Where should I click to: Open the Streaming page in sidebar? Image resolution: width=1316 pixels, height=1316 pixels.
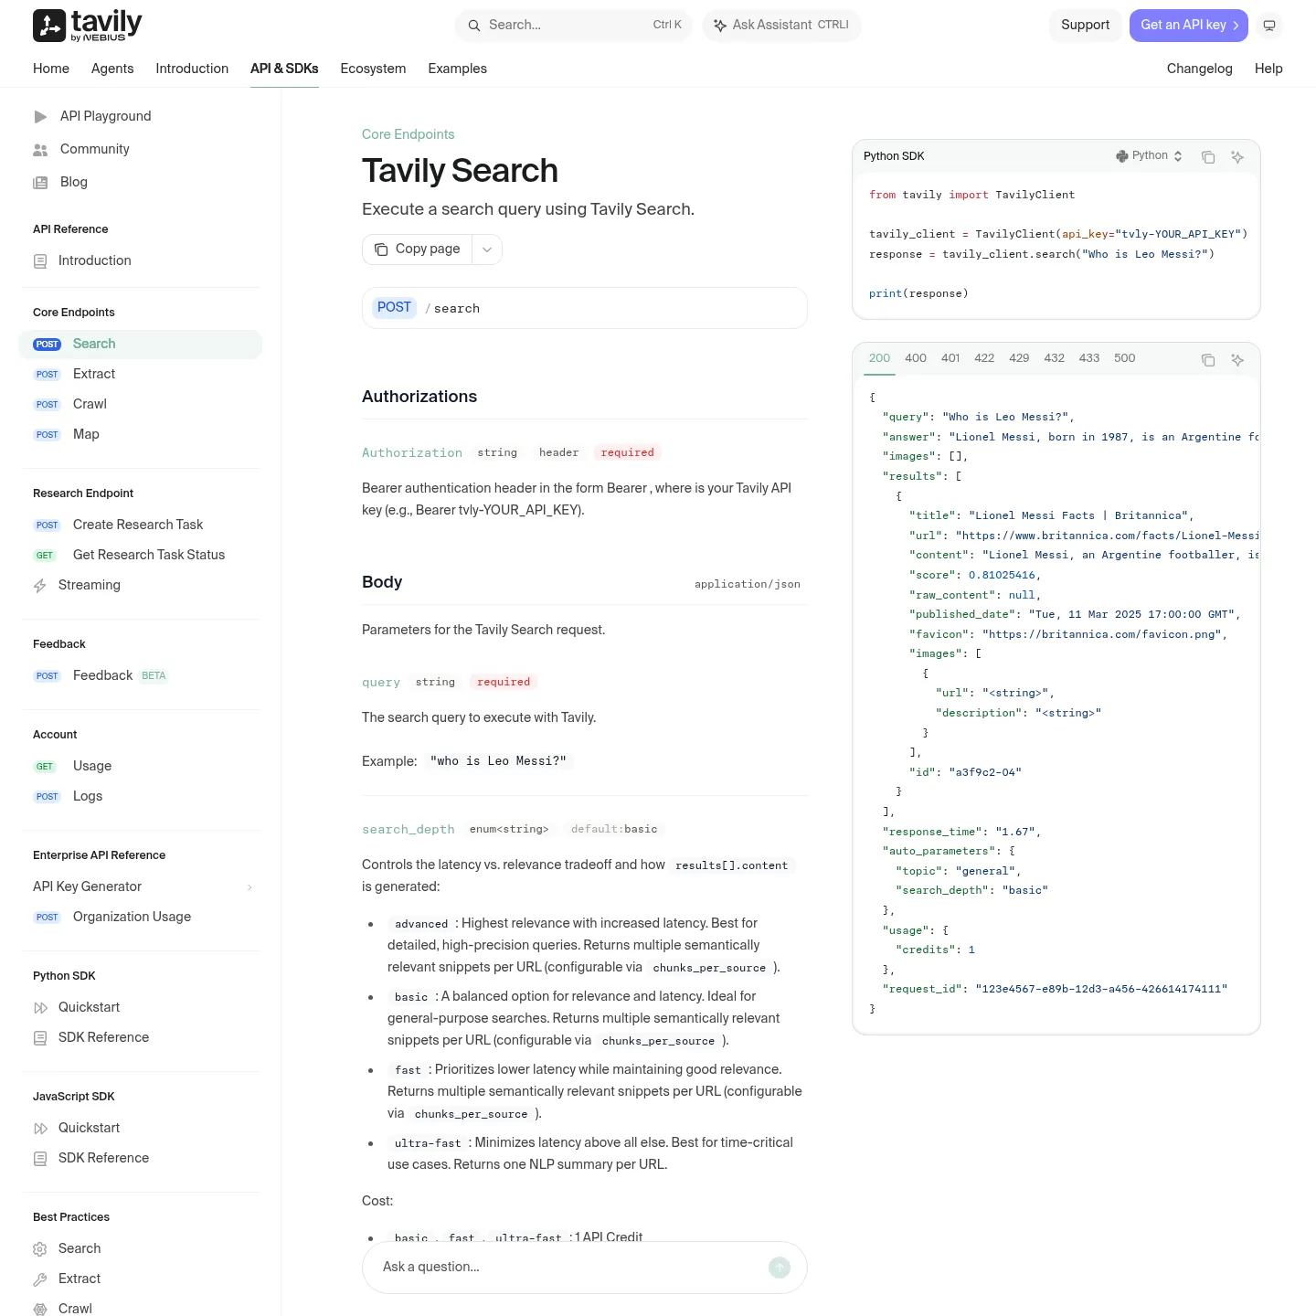click(x=140, y=585)
